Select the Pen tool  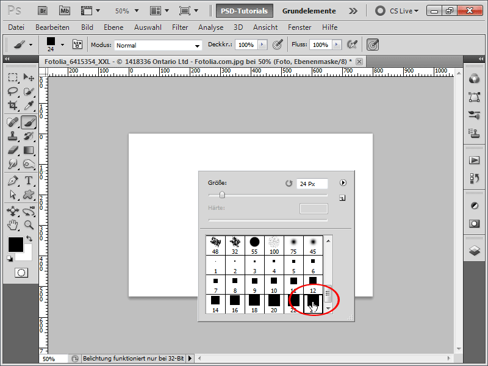[13, 181]
